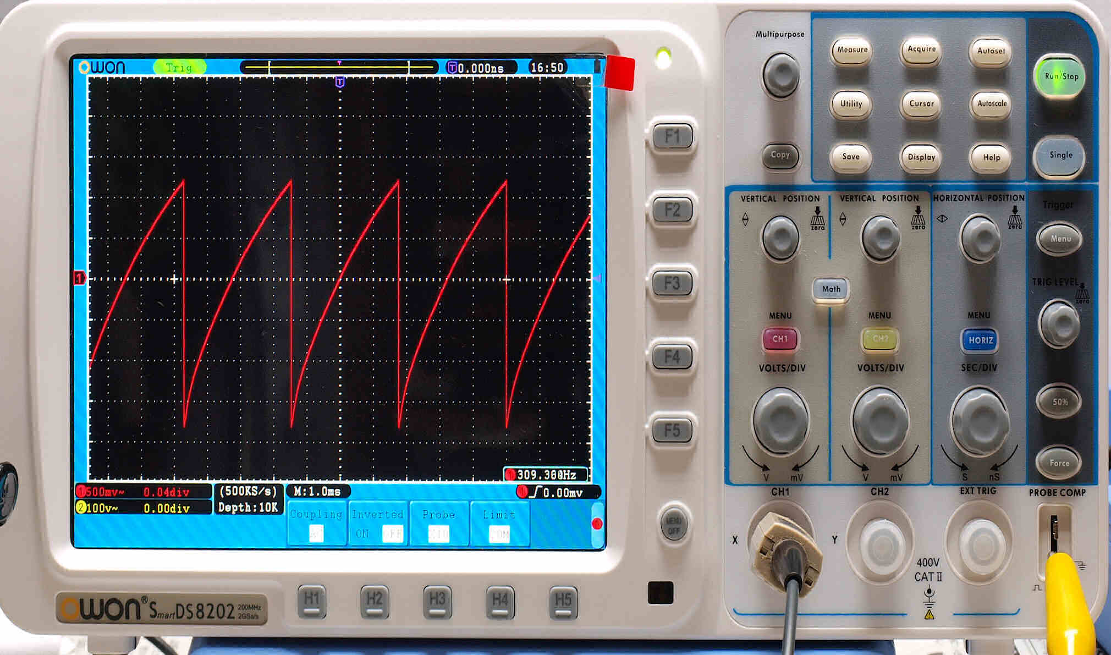Touch the Multipurpose knob

[780, 75]
